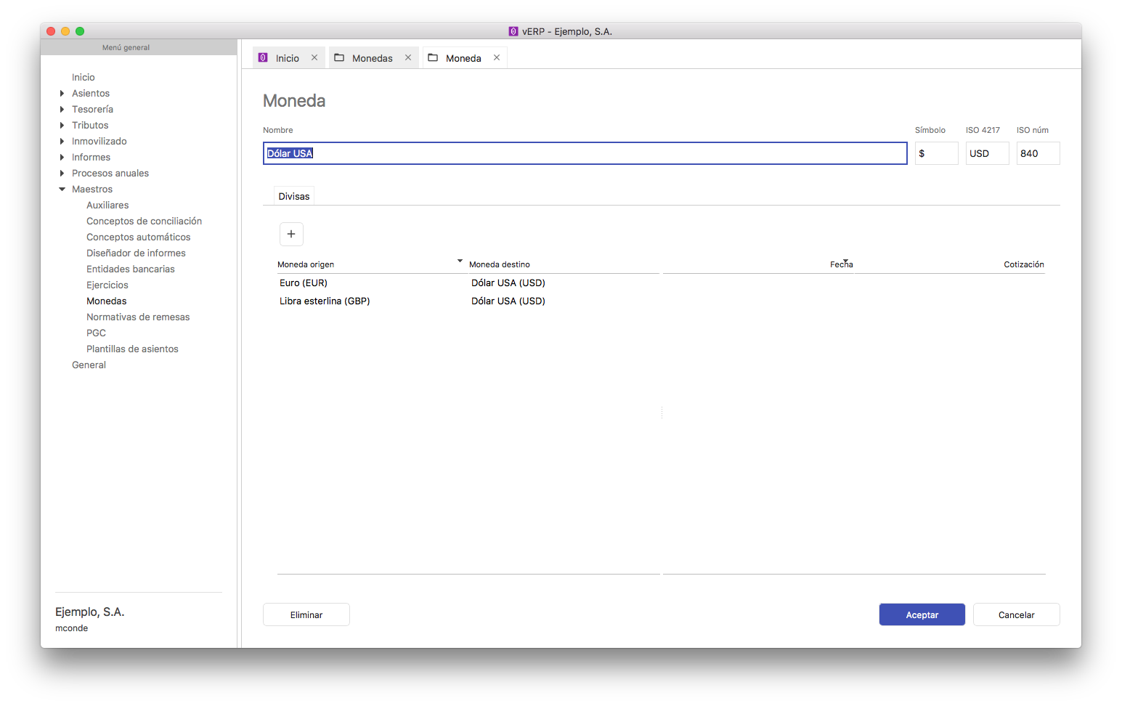Select the Libra esterlina (GBP) row
This screenshot has height=706, width=1122.
click(x=325, y=301)
